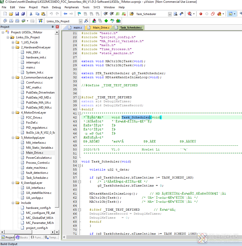The width and height of the screenshot is (242, 246).
Task: Open the batch build dropdown arrow
Action: coord(27,21)
